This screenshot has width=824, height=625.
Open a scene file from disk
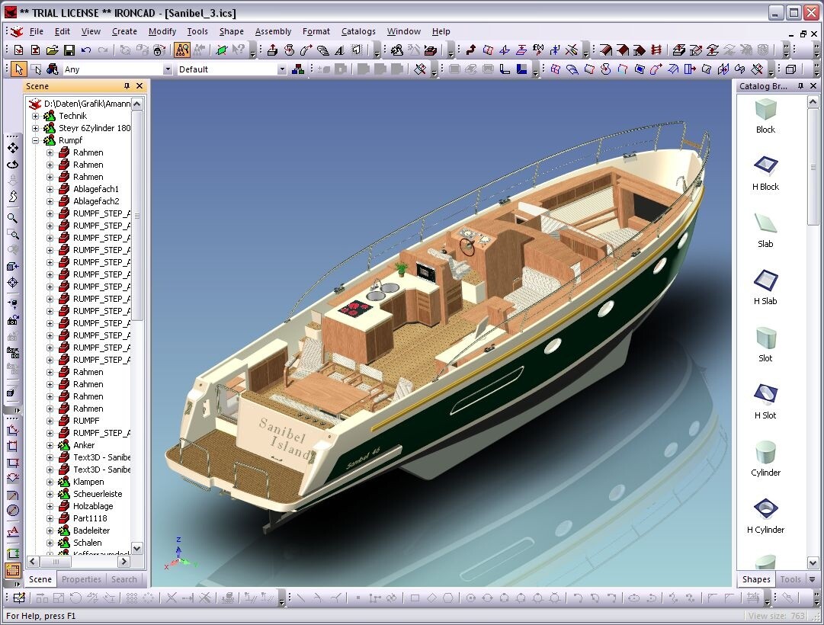(x=52, y=49)
